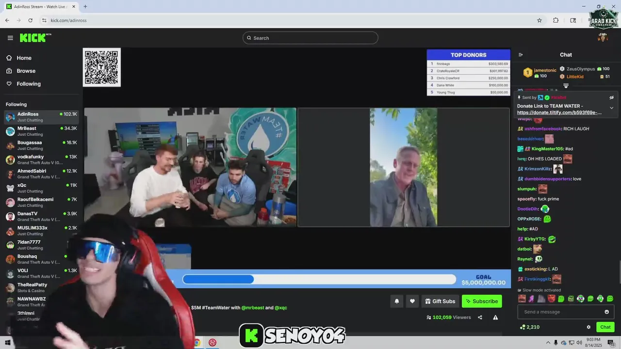Click the Search input field
Viewport: 621px width, 349px height.
tap(310, 38)
